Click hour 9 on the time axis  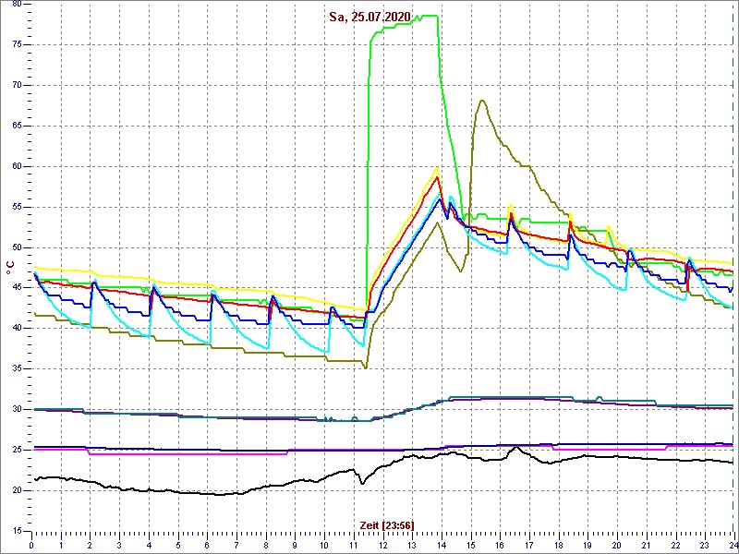295,545
